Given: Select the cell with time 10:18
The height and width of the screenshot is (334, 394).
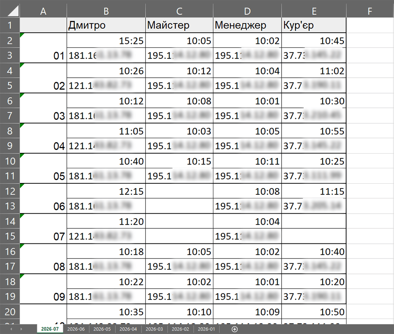Looking at the screenshot, I should click(x=106, y=252).
